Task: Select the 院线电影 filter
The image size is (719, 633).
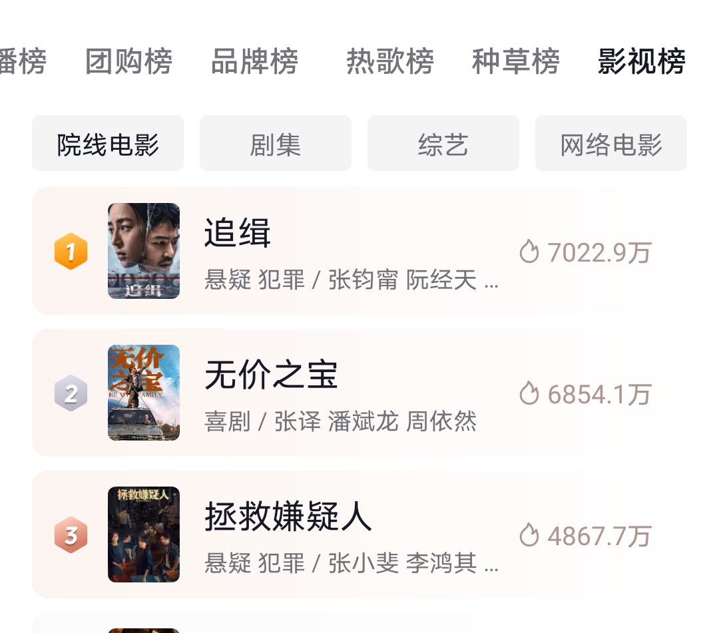Action: click(x=108, y=144)
